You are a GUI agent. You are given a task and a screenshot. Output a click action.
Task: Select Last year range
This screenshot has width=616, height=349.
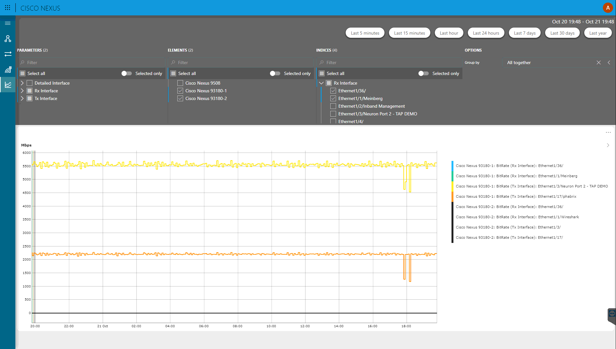598,33
